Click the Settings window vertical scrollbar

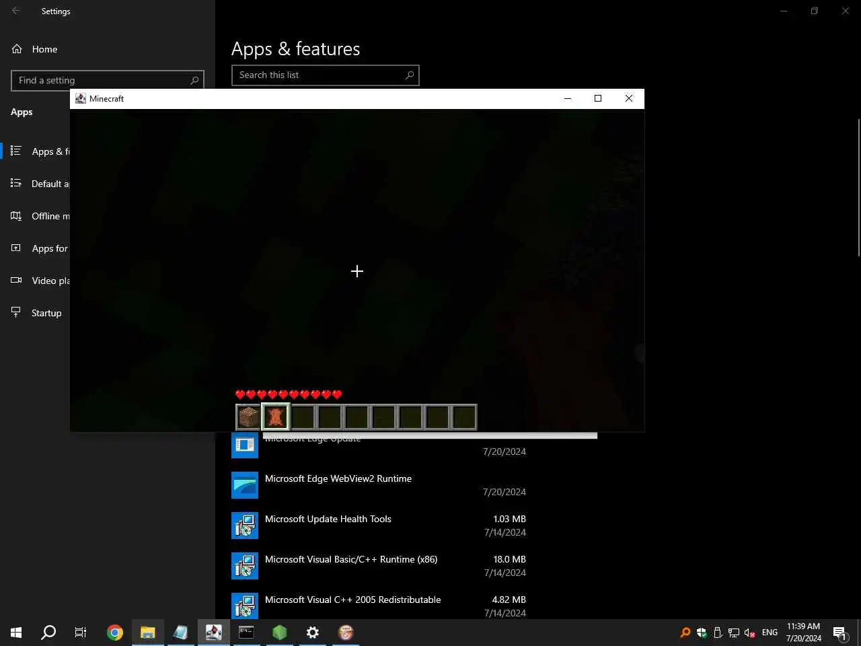click(x=858, y=187)
